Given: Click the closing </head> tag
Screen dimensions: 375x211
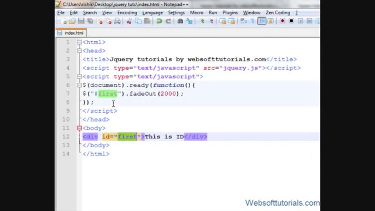Looking at the screenshot, I should 96,120.
